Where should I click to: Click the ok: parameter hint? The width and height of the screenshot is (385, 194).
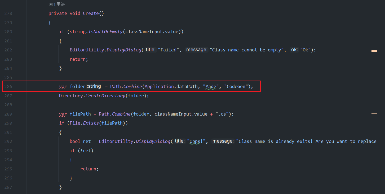pos(294,50)
